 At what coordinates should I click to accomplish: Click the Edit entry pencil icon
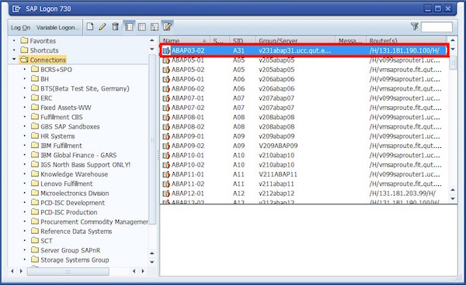[x=103, y=27]
